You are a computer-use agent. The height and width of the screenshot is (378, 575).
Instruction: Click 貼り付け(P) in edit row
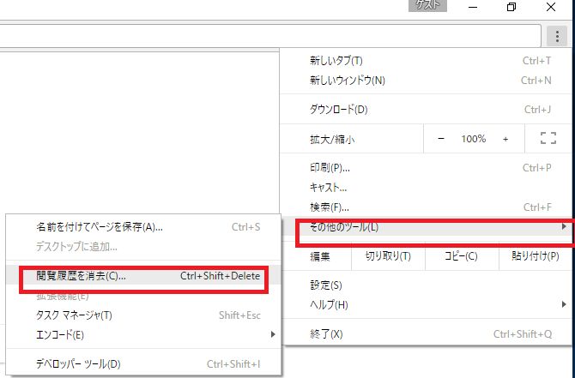tap(538, 256)
